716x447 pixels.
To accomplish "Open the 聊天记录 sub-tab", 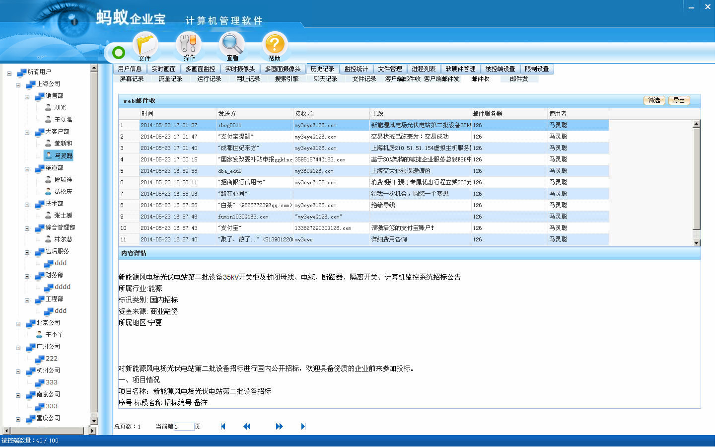I will pos(325,79).
